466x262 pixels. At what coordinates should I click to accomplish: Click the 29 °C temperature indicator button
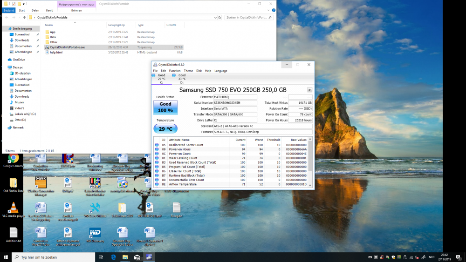tap(165, 128)
